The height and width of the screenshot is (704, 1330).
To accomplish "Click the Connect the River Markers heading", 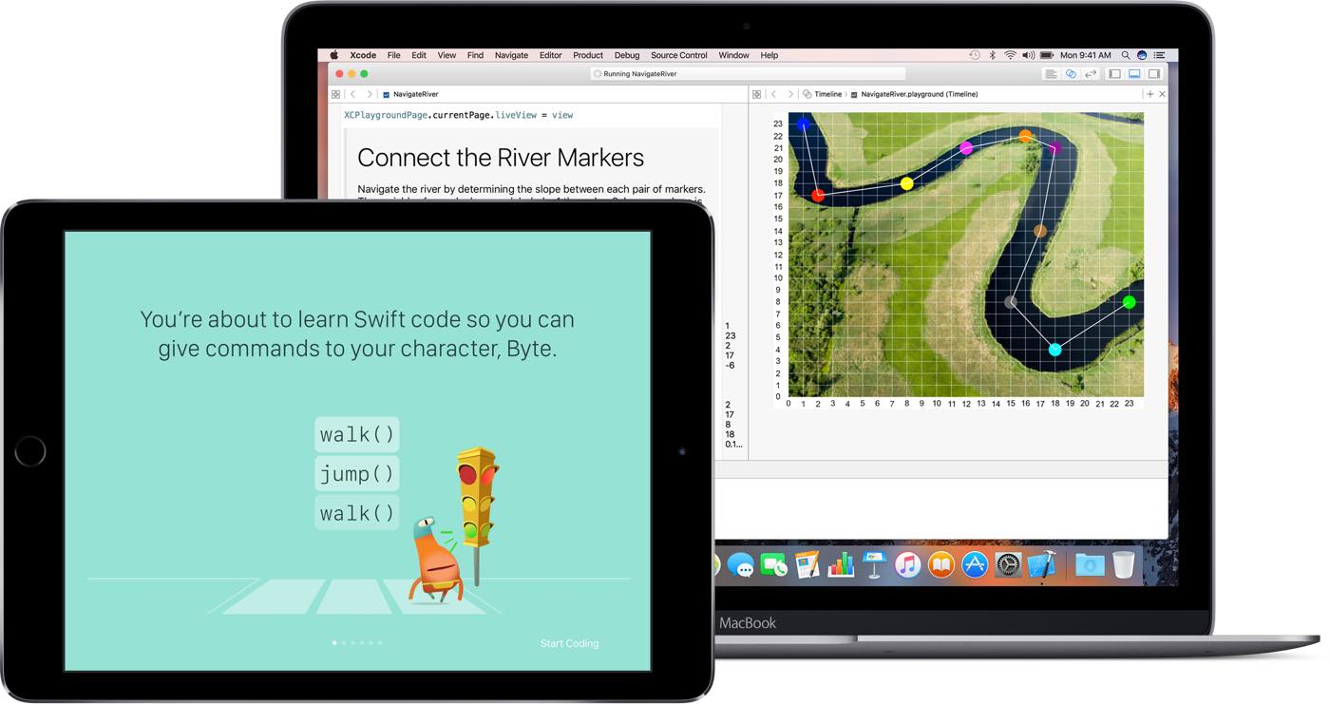I will [501, 158].
